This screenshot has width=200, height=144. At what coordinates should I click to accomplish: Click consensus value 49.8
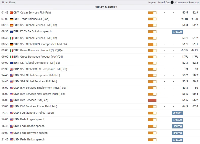click(x=185, y=88)
